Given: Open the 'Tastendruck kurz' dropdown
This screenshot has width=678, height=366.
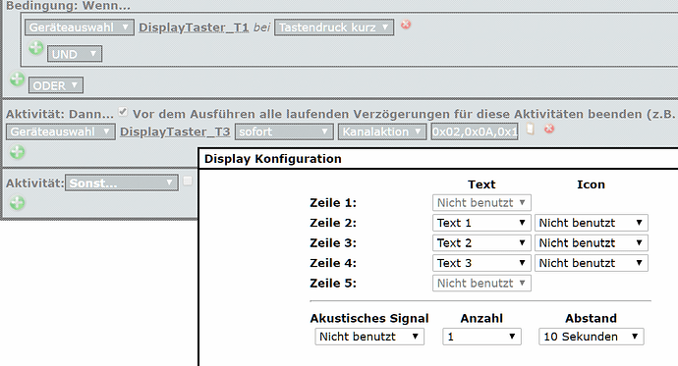Looking at the screenshot, I should click(334, 27).
